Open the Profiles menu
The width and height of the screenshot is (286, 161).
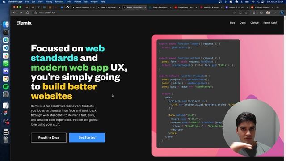(x=78, y=2)
